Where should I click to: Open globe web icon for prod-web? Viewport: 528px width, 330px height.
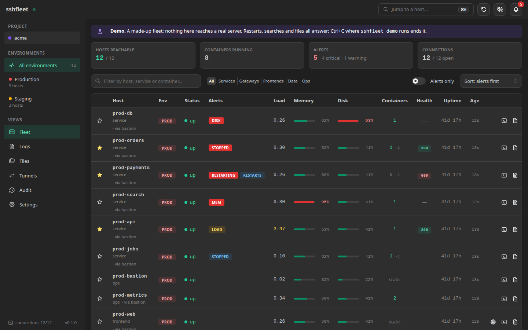click(493, 322)
